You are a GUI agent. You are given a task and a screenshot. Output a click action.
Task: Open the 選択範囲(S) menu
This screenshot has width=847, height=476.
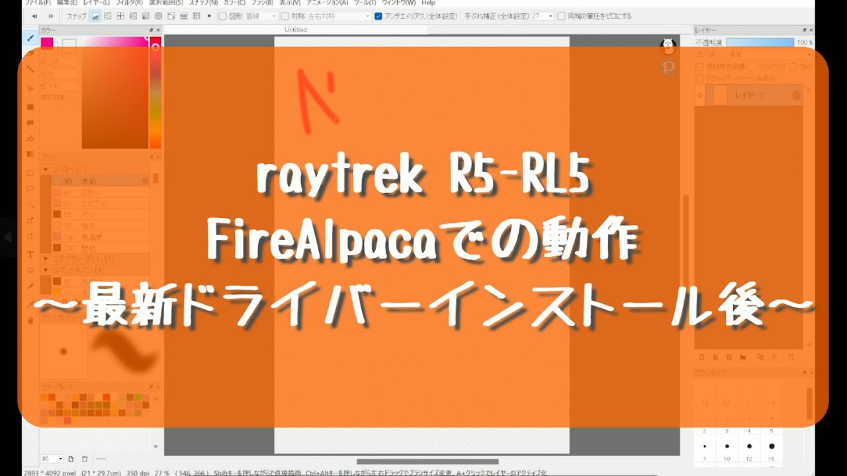165,3
